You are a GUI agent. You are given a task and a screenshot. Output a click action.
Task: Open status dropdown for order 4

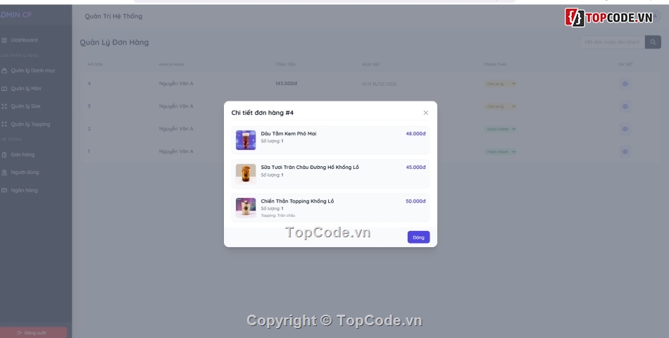point(501,84)
